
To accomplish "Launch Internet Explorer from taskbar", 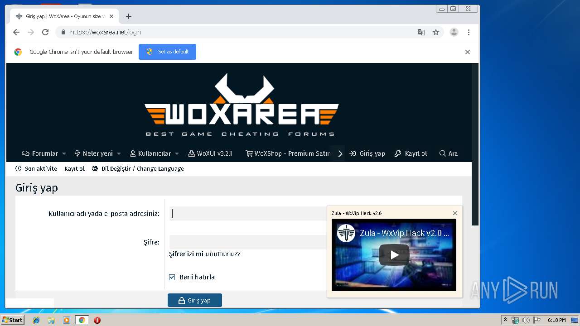I will [x=36, y=320].
